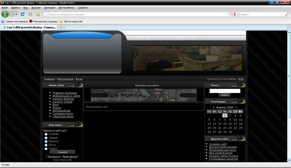Screen dimensions: 291x168
Task: Click the green Back arrow button
Action: 5,14
